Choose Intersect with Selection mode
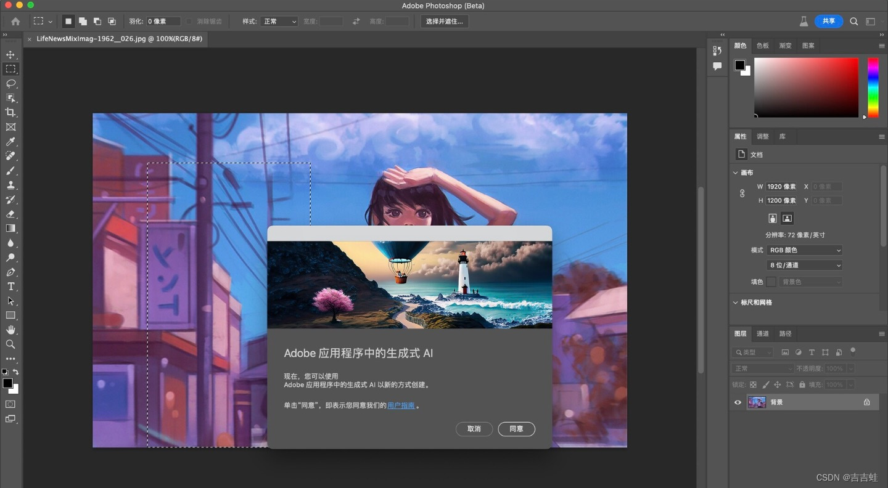 [112, 21]
